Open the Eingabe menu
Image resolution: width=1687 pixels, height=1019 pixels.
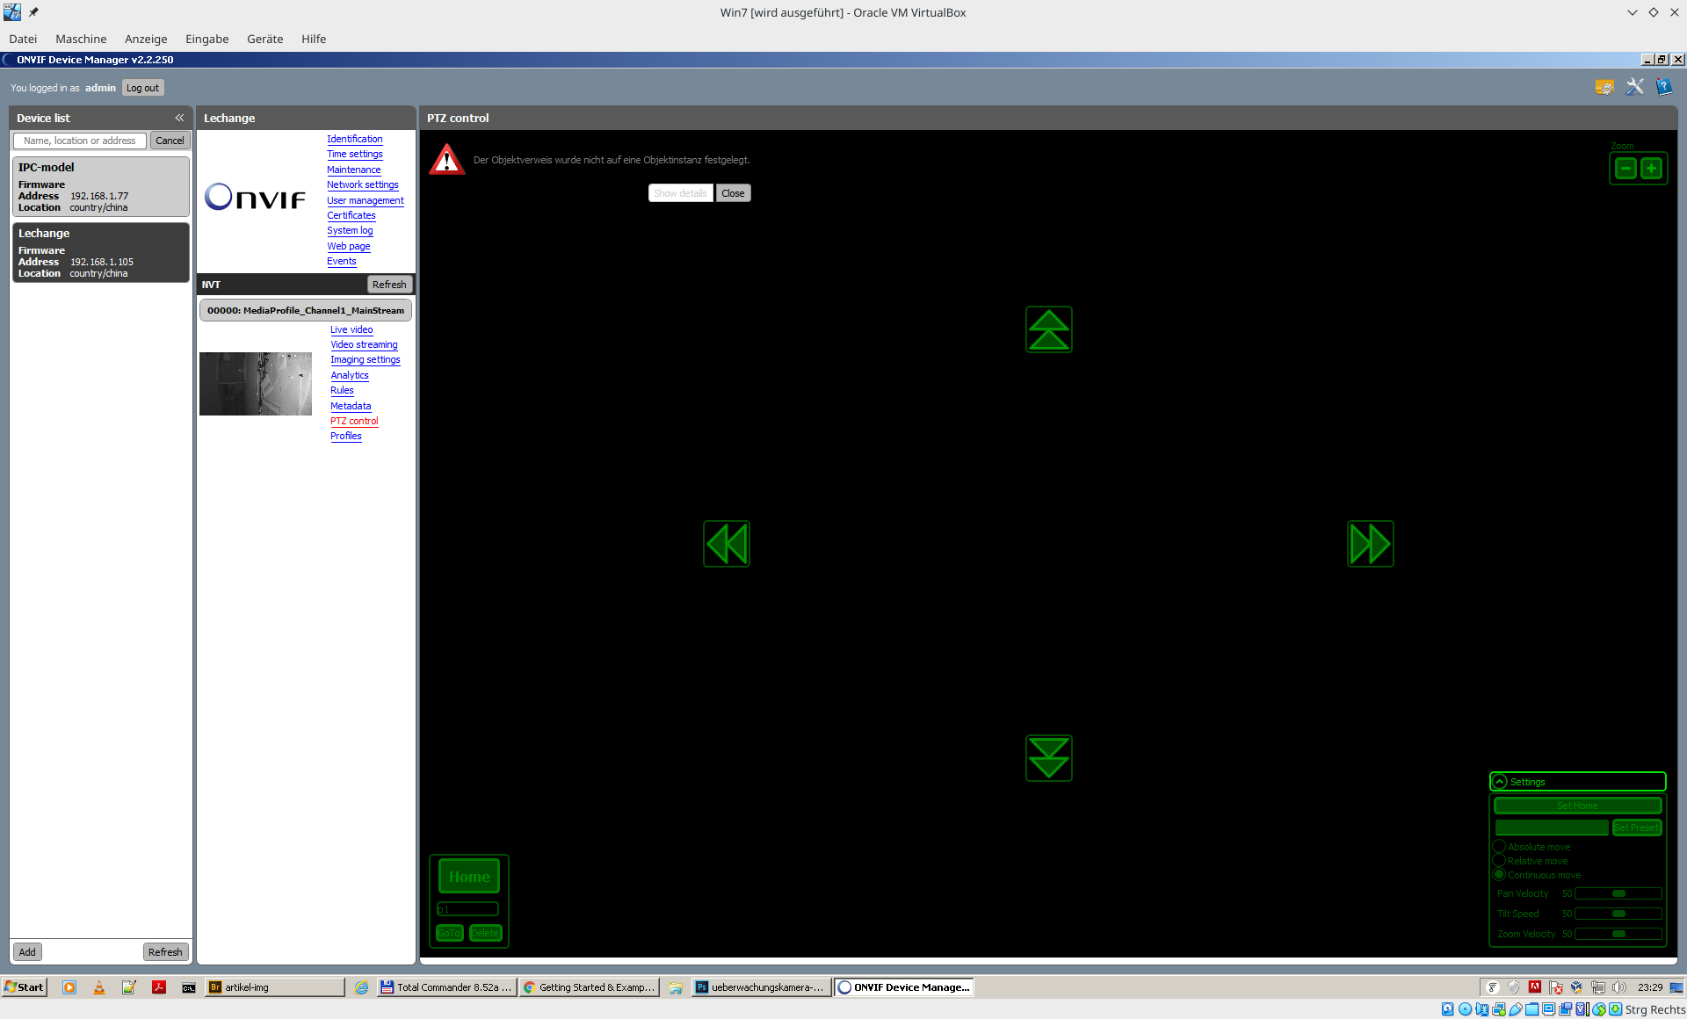pyautogui.click(x=206, y=39)
